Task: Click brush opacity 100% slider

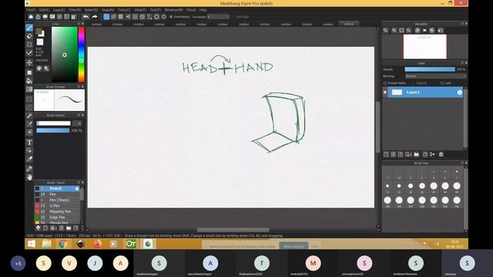Action: [x=53, y=130]
